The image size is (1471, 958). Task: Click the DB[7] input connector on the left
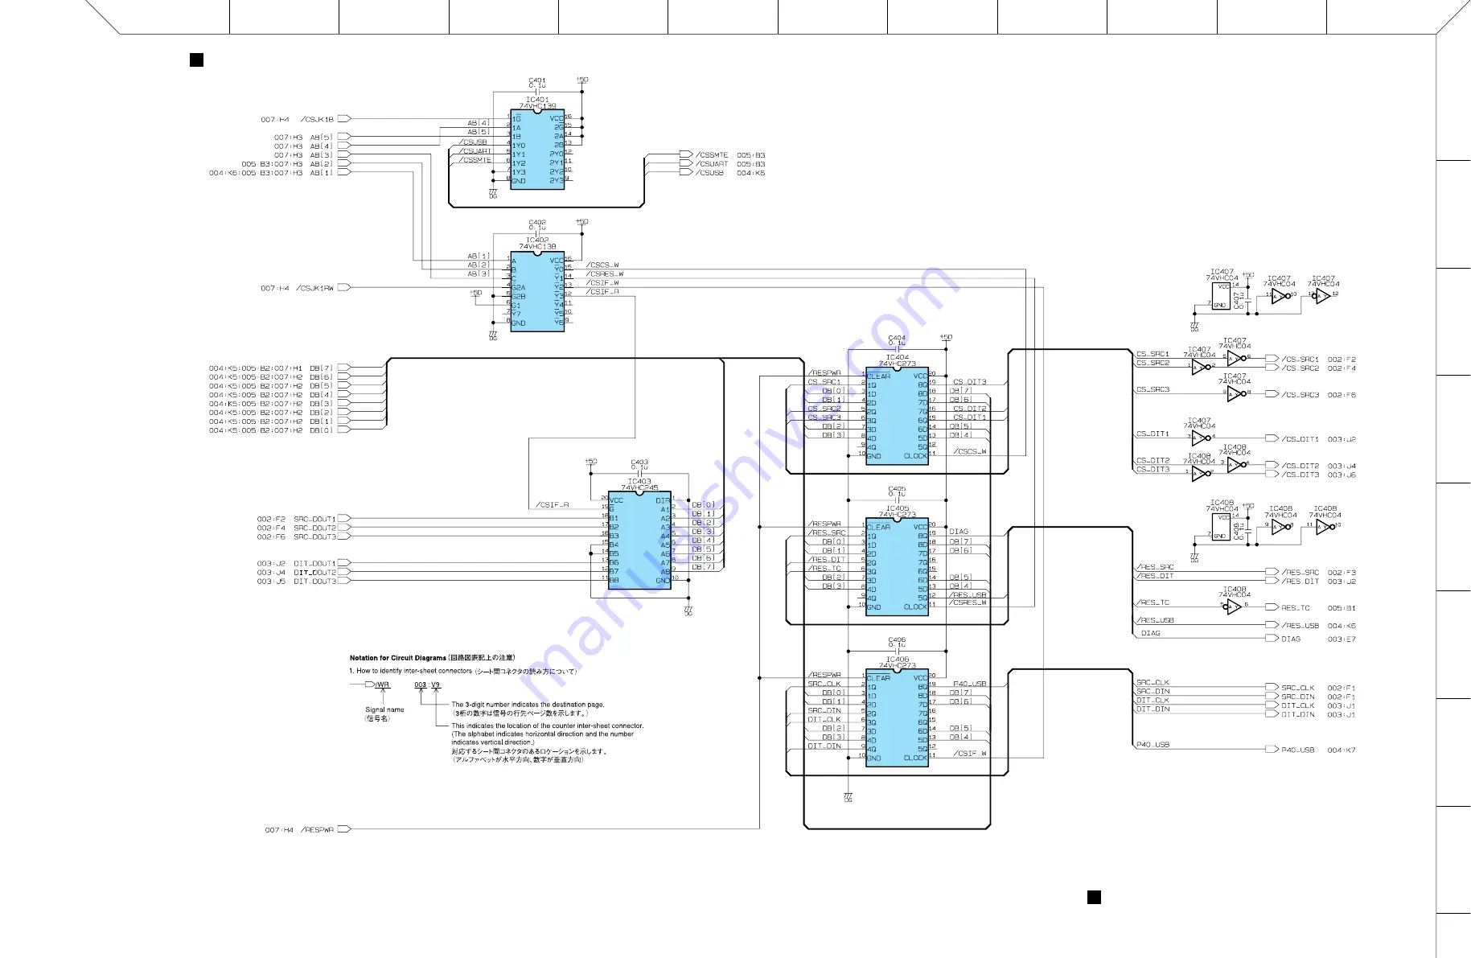click(x=344, y=368)
